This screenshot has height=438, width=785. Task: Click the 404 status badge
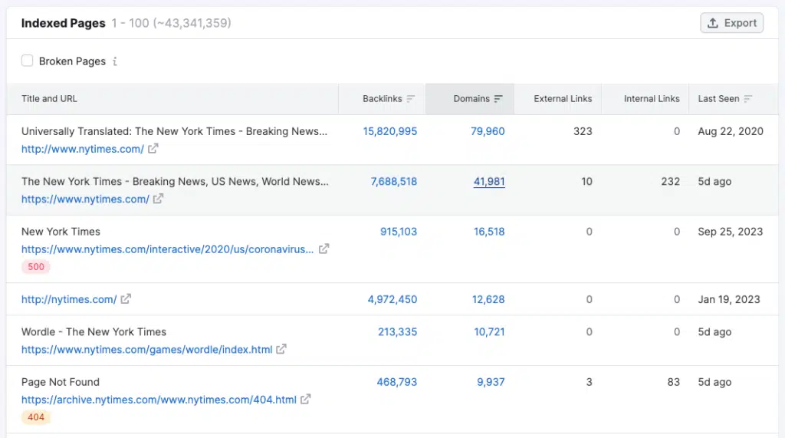coord(35,417)
